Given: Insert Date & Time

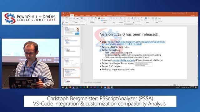Looking at the screenshot, I should pos(135,19).
